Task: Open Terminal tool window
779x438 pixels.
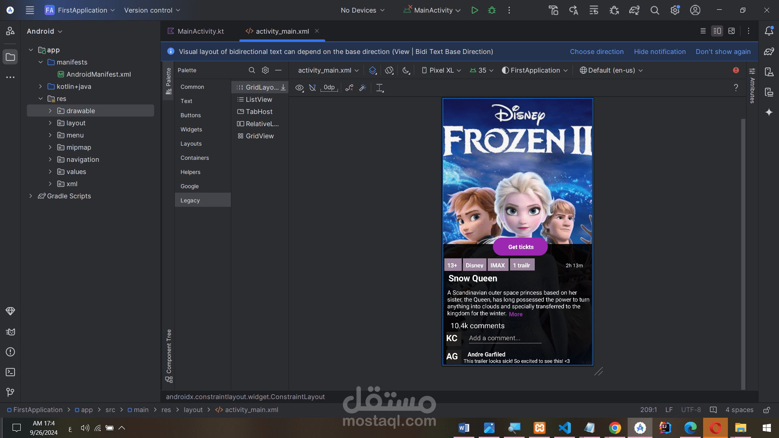Action: pos(10,372)
